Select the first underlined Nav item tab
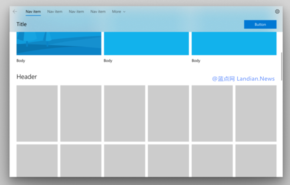The image size is (290, 185). coord(33,12)
